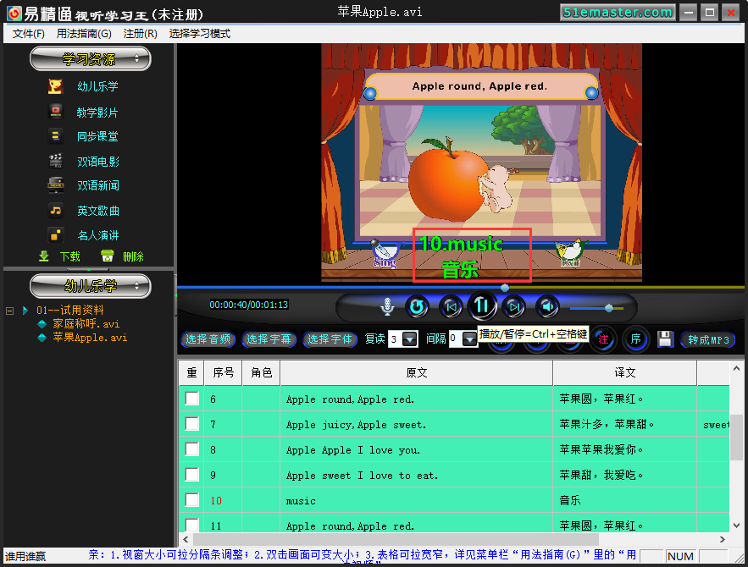Tick checkbox for row 8
Screen dimensions: 748x567
(191, 449)
